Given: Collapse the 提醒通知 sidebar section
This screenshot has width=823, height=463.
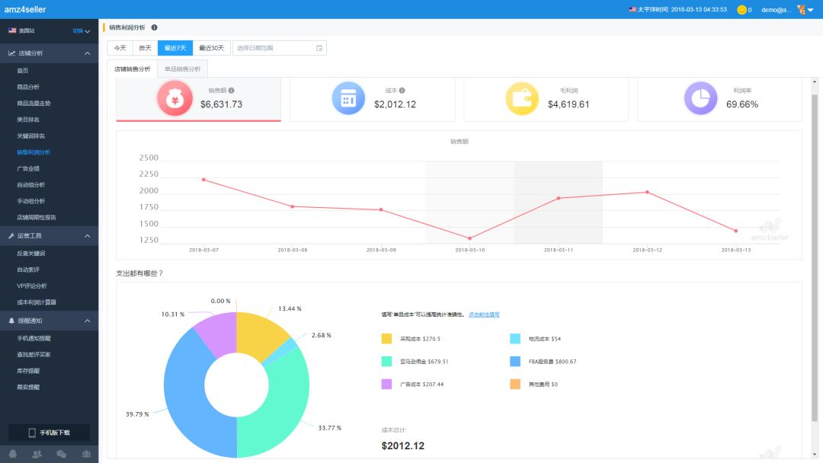Looking at the screenshot, I should click(87, 321).
